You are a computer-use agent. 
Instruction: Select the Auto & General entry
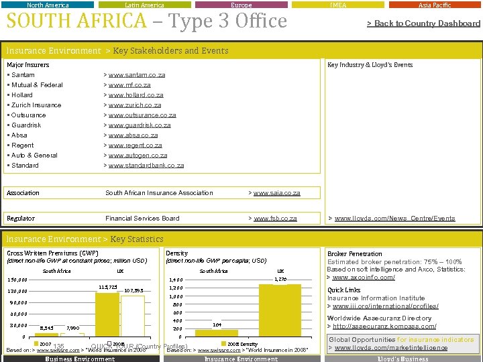[34, 156]
